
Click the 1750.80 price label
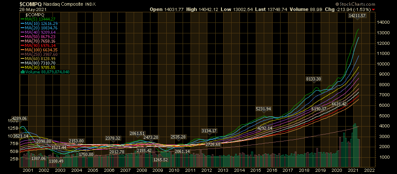(x=86, y=155)
